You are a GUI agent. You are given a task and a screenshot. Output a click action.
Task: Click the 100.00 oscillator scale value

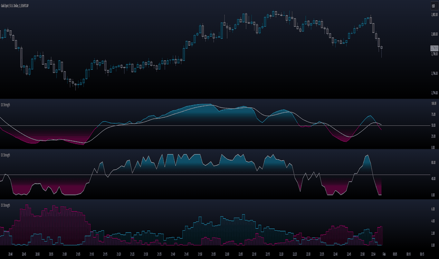[x=434, y=103]
